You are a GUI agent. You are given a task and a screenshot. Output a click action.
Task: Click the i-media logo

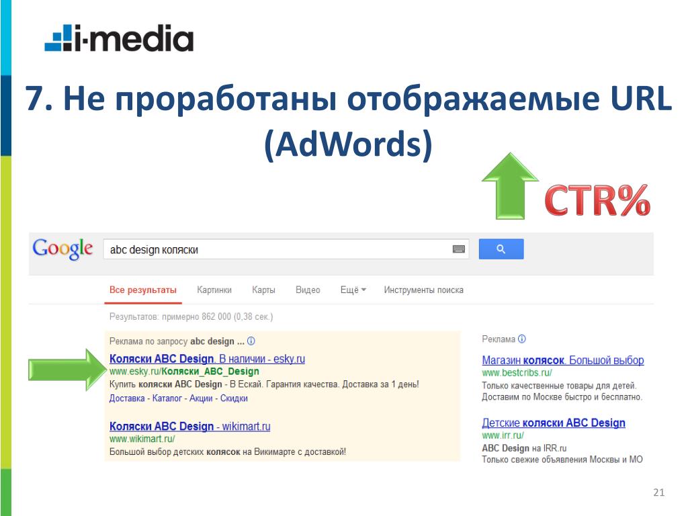tap(119, 38)
